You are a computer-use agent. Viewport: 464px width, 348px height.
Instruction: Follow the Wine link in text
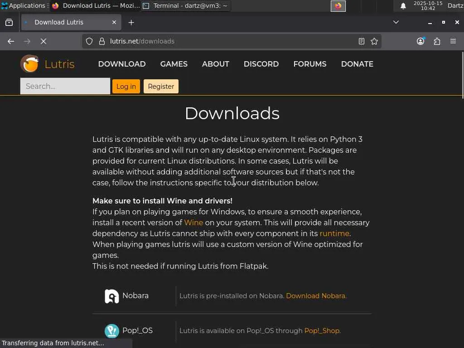tap(193, 222)
